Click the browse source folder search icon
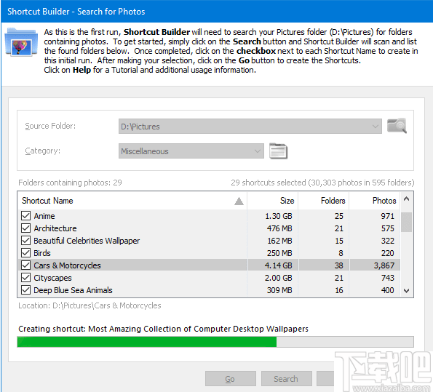433x392 pixels. 397,126
